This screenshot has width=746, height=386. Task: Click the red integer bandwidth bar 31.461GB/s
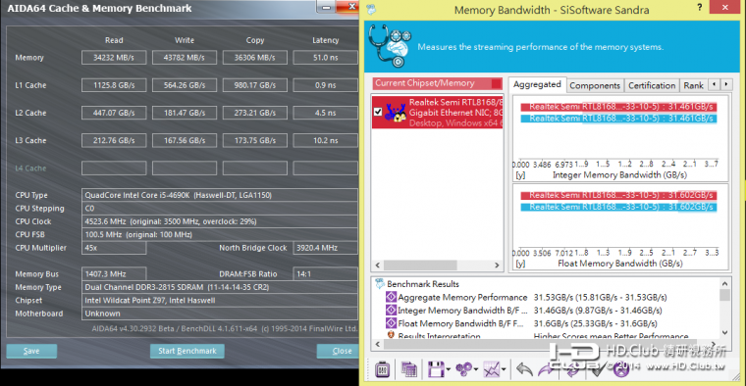pos(618,107)
